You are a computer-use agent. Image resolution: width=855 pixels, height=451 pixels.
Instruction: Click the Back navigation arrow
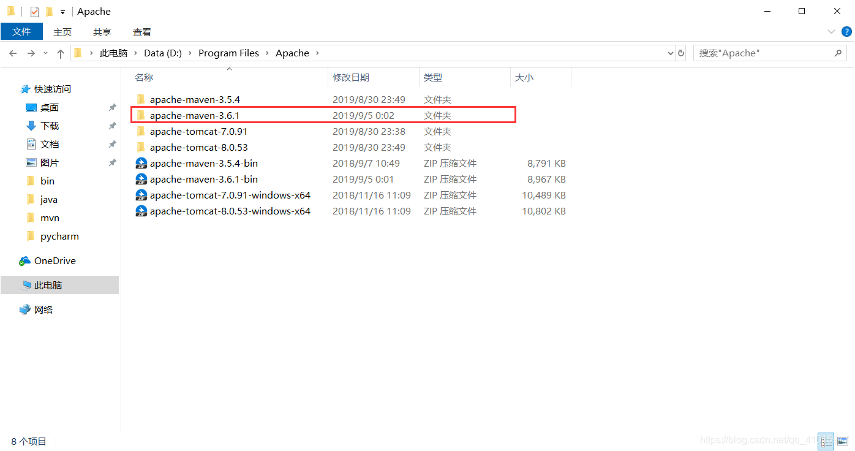13,53
